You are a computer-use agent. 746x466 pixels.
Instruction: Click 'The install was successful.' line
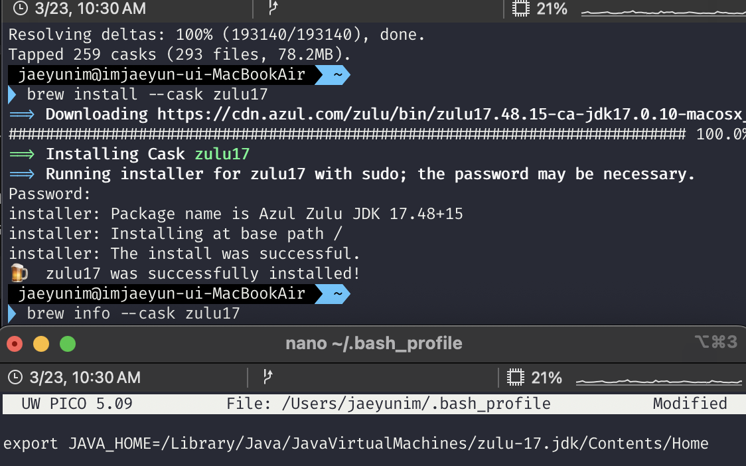tap(184, 254)
